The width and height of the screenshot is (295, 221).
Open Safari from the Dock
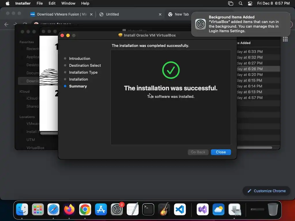[x=53, y=209]
